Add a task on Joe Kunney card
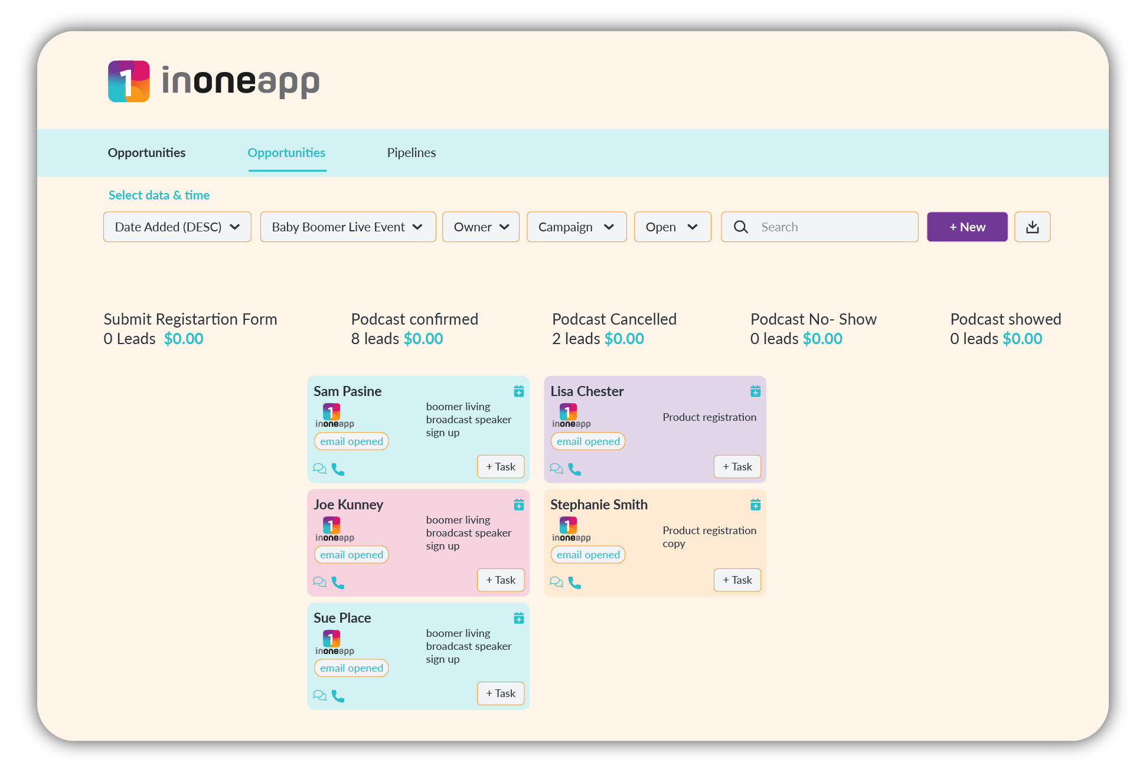The image size is (1146, 772). click(x=501, y=580)
